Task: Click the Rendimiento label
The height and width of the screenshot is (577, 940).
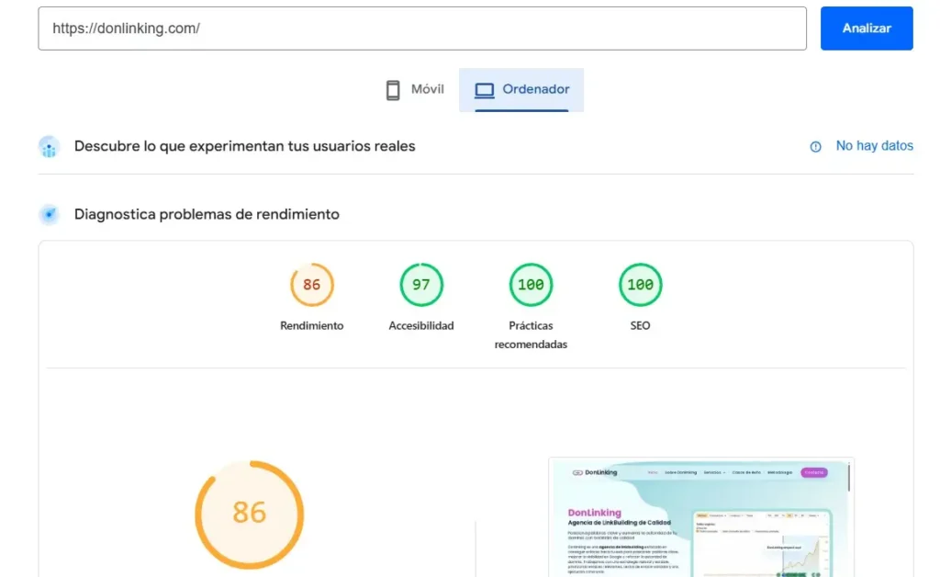Action: point(312,325)
